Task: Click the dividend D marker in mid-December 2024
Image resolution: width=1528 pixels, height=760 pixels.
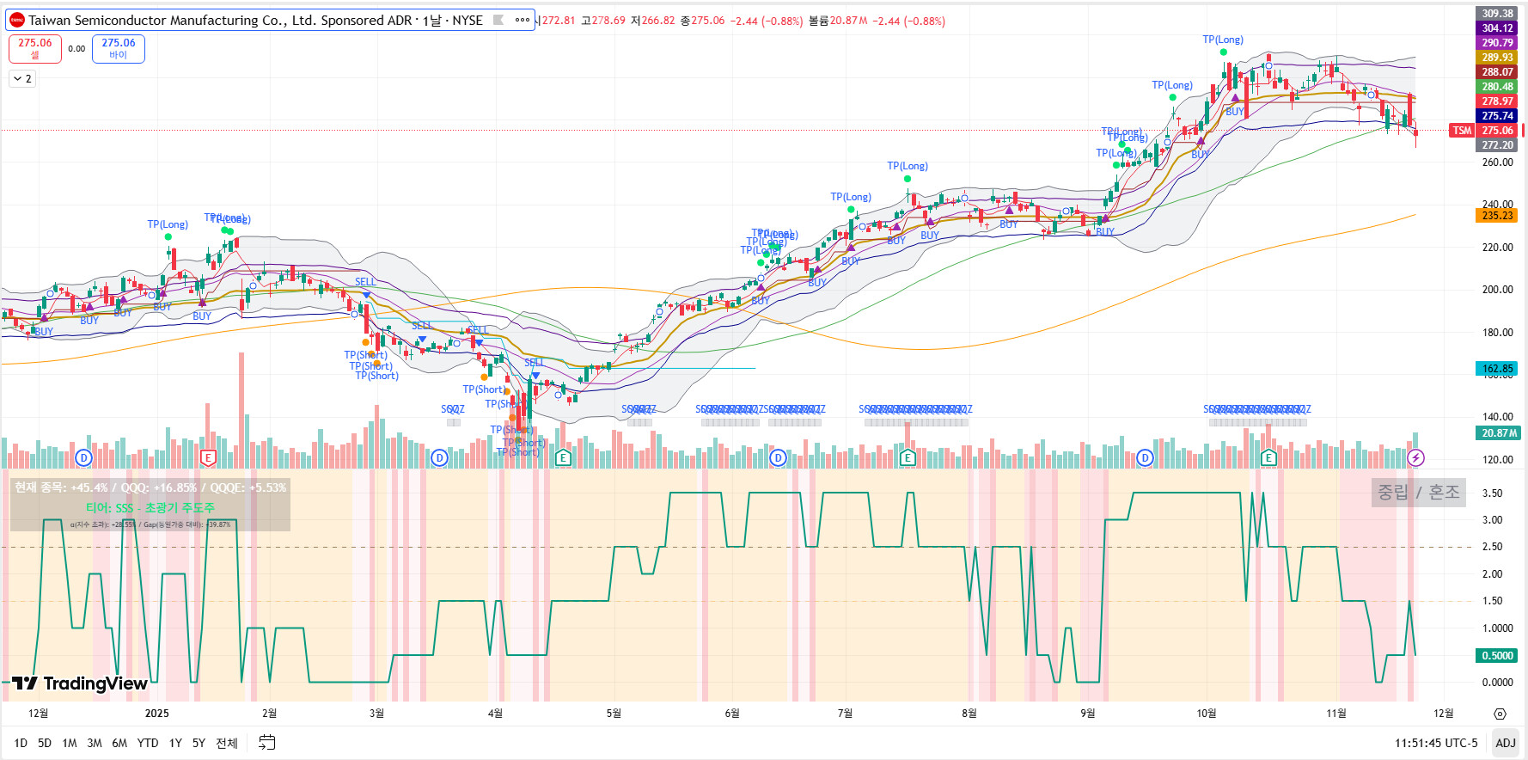Action: (x=83, y=457)
